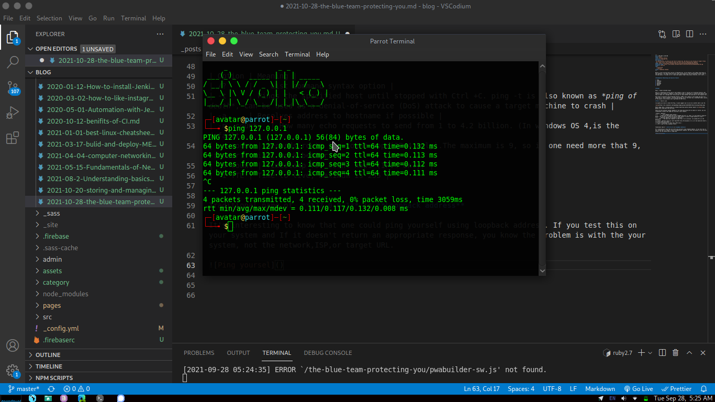This screenshot has width=715, height=402.
Task: Click the Explorer panel more actions ellipsis
Action: pyautogui.click(x=160, y=34)
